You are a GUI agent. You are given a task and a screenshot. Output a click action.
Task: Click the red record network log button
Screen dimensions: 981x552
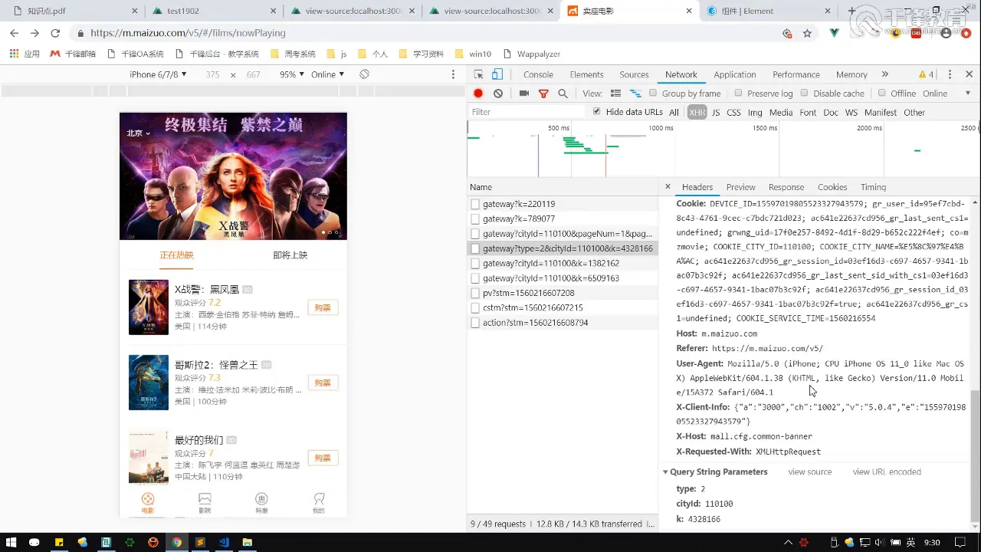tap(478, 94)
